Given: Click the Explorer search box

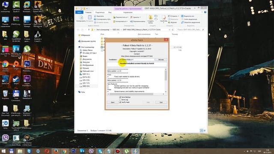Looking at the screenshot, I should tap(190, 30).
